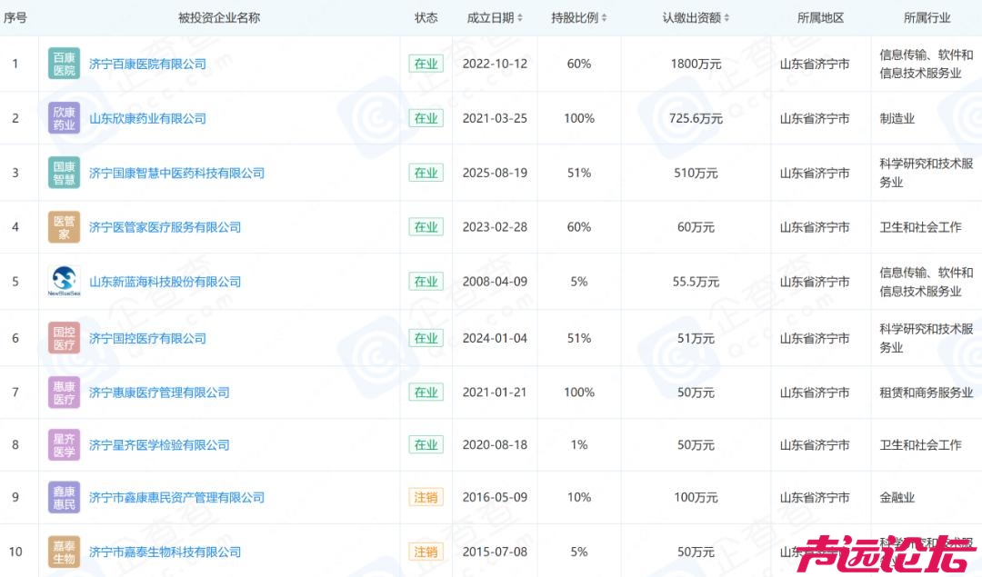This screenshot has height=577, width=982.
Task: Click the 注销 badge for 鑫康惠民
Action: 426,497
